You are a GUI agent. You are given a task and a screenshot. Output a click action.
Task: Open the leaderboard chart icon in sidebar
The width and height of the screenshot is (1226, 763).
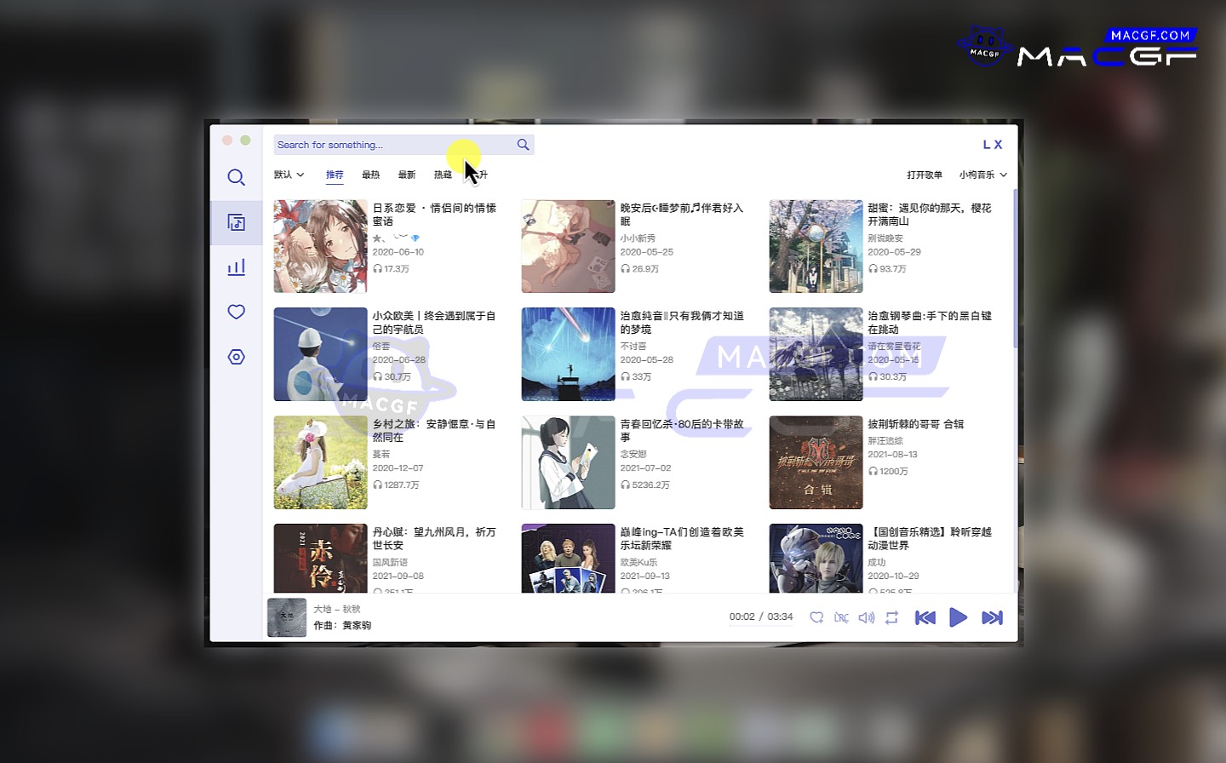pos(237,267)
